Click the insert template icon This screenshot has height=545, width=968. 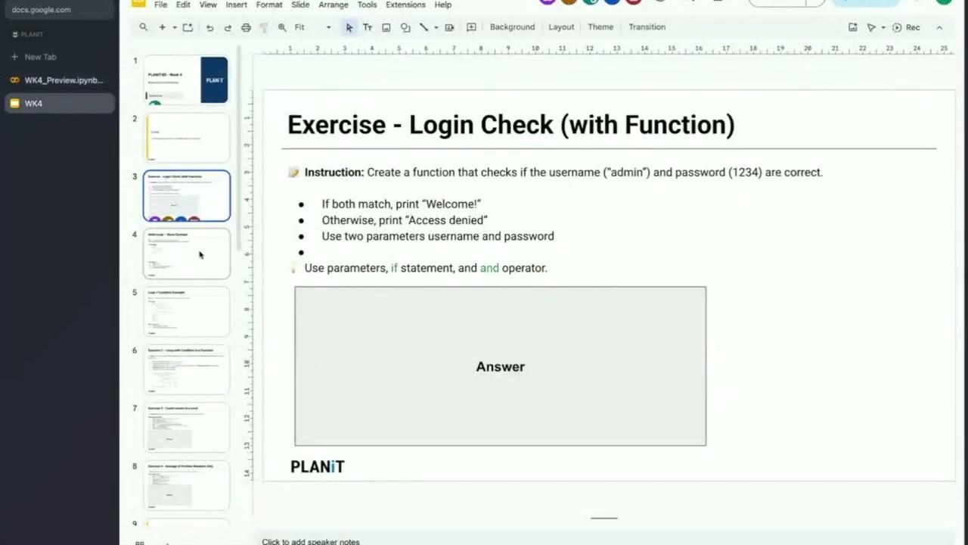(188, 27)
